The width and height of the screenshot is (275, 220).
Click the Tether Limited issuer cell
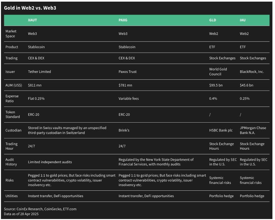point(39,72)
